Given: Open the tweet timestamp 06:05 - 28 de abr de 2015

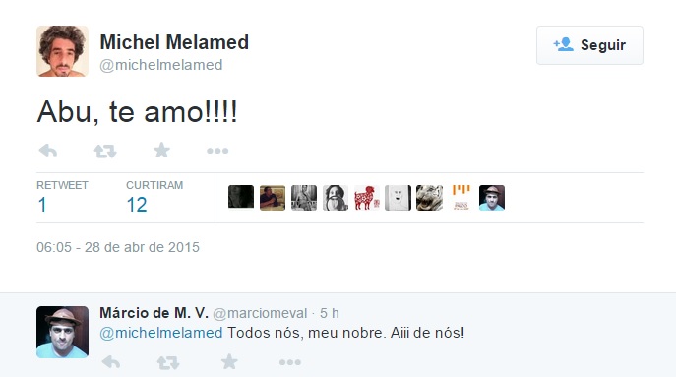Looking at the screenshot, I should coord(118,247).
